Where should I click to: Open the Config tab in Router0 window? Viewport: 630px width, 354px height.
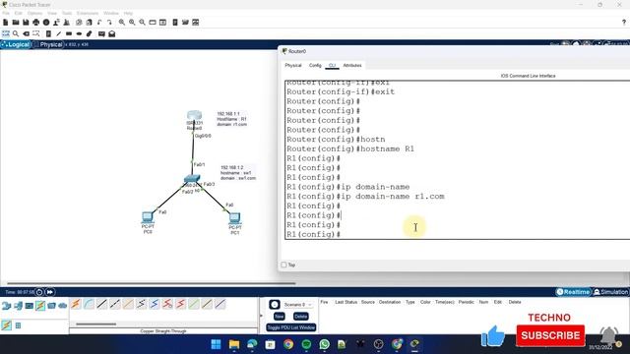click(x=315, y=66)
